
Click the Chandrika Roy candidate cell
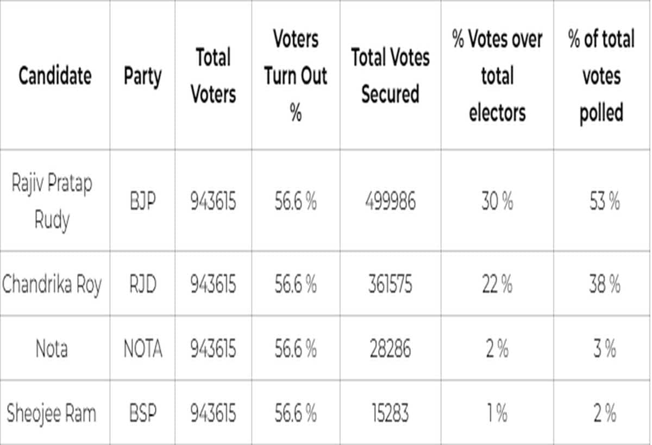pos(52,284)
